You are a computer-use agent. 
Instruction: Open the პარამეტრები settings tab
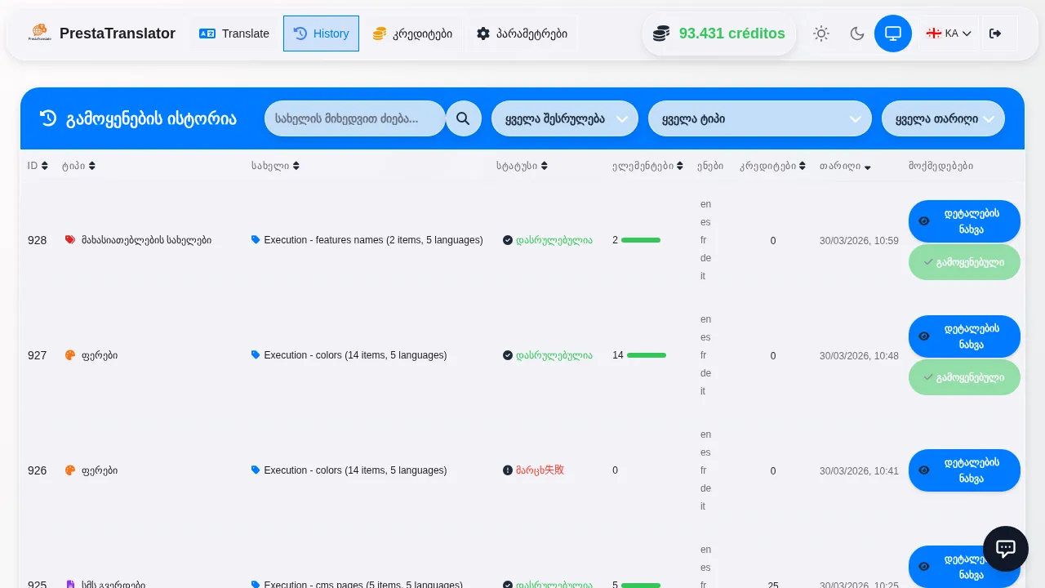[522, 33]
